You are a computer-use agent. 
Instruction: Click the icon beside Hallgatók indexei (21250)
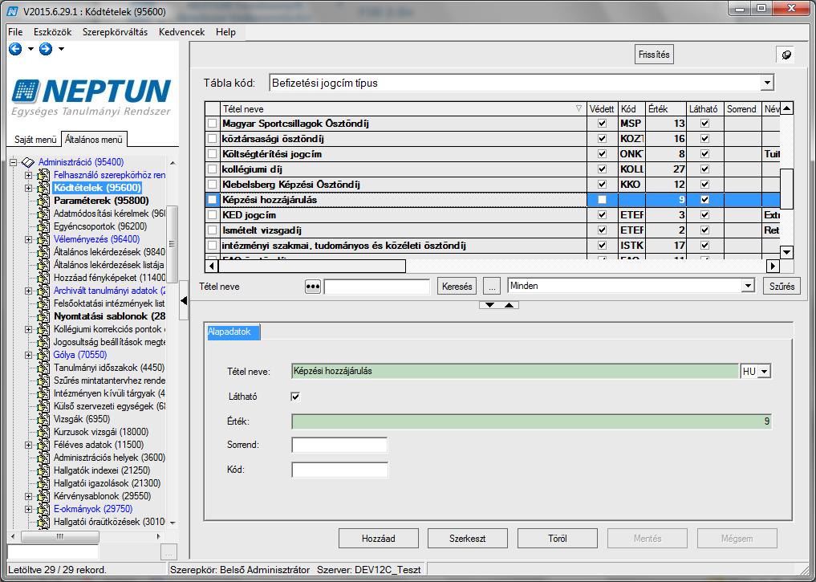pos(43,470)
